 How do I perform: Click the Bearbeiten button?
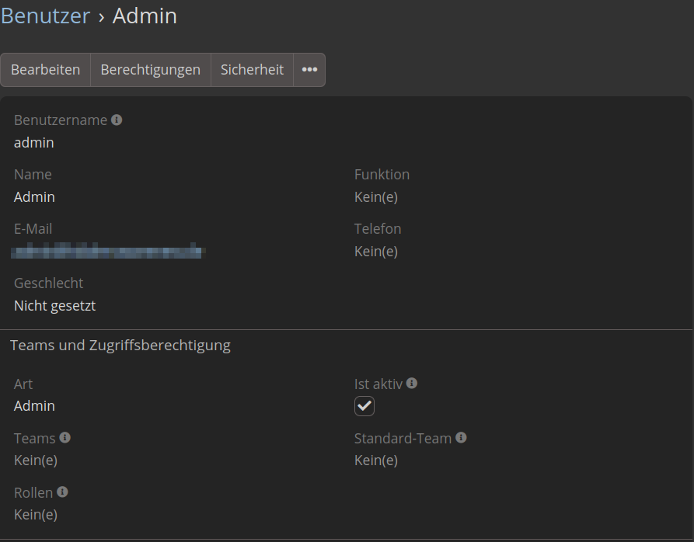(46, 70)
